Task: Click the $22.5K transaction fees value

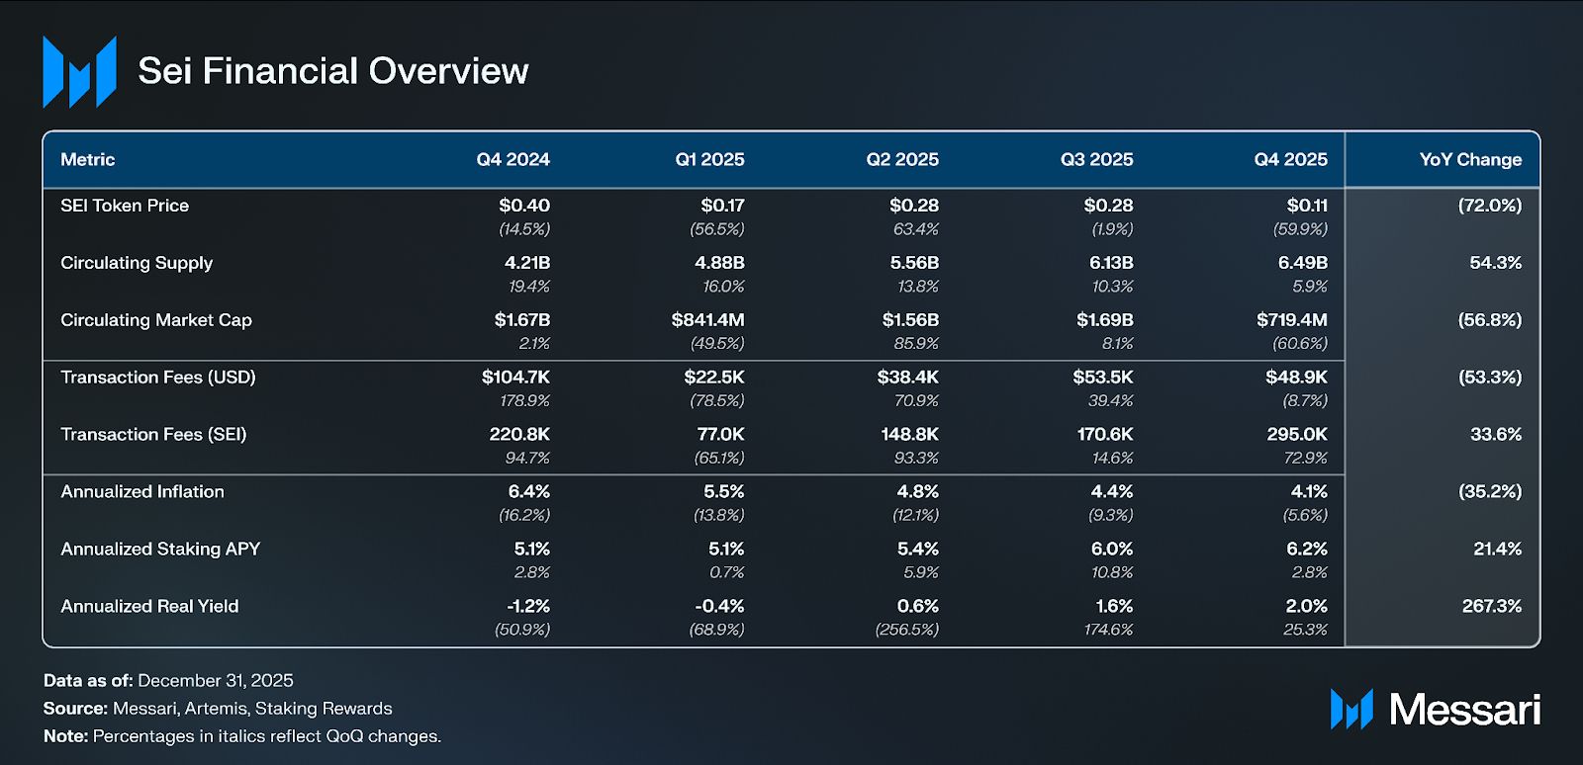Action: pyautogui.click(x=714, y=378)
